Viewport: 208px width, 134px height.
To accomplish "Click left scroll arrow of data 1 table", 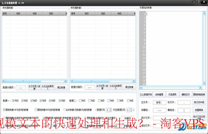I will (4, 81).
